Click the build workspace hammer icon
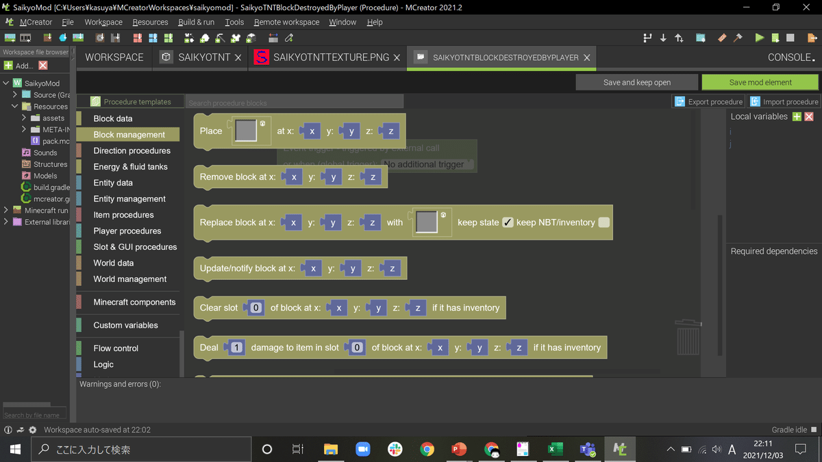This screenshot has height=462, width=822. [738, 38]
